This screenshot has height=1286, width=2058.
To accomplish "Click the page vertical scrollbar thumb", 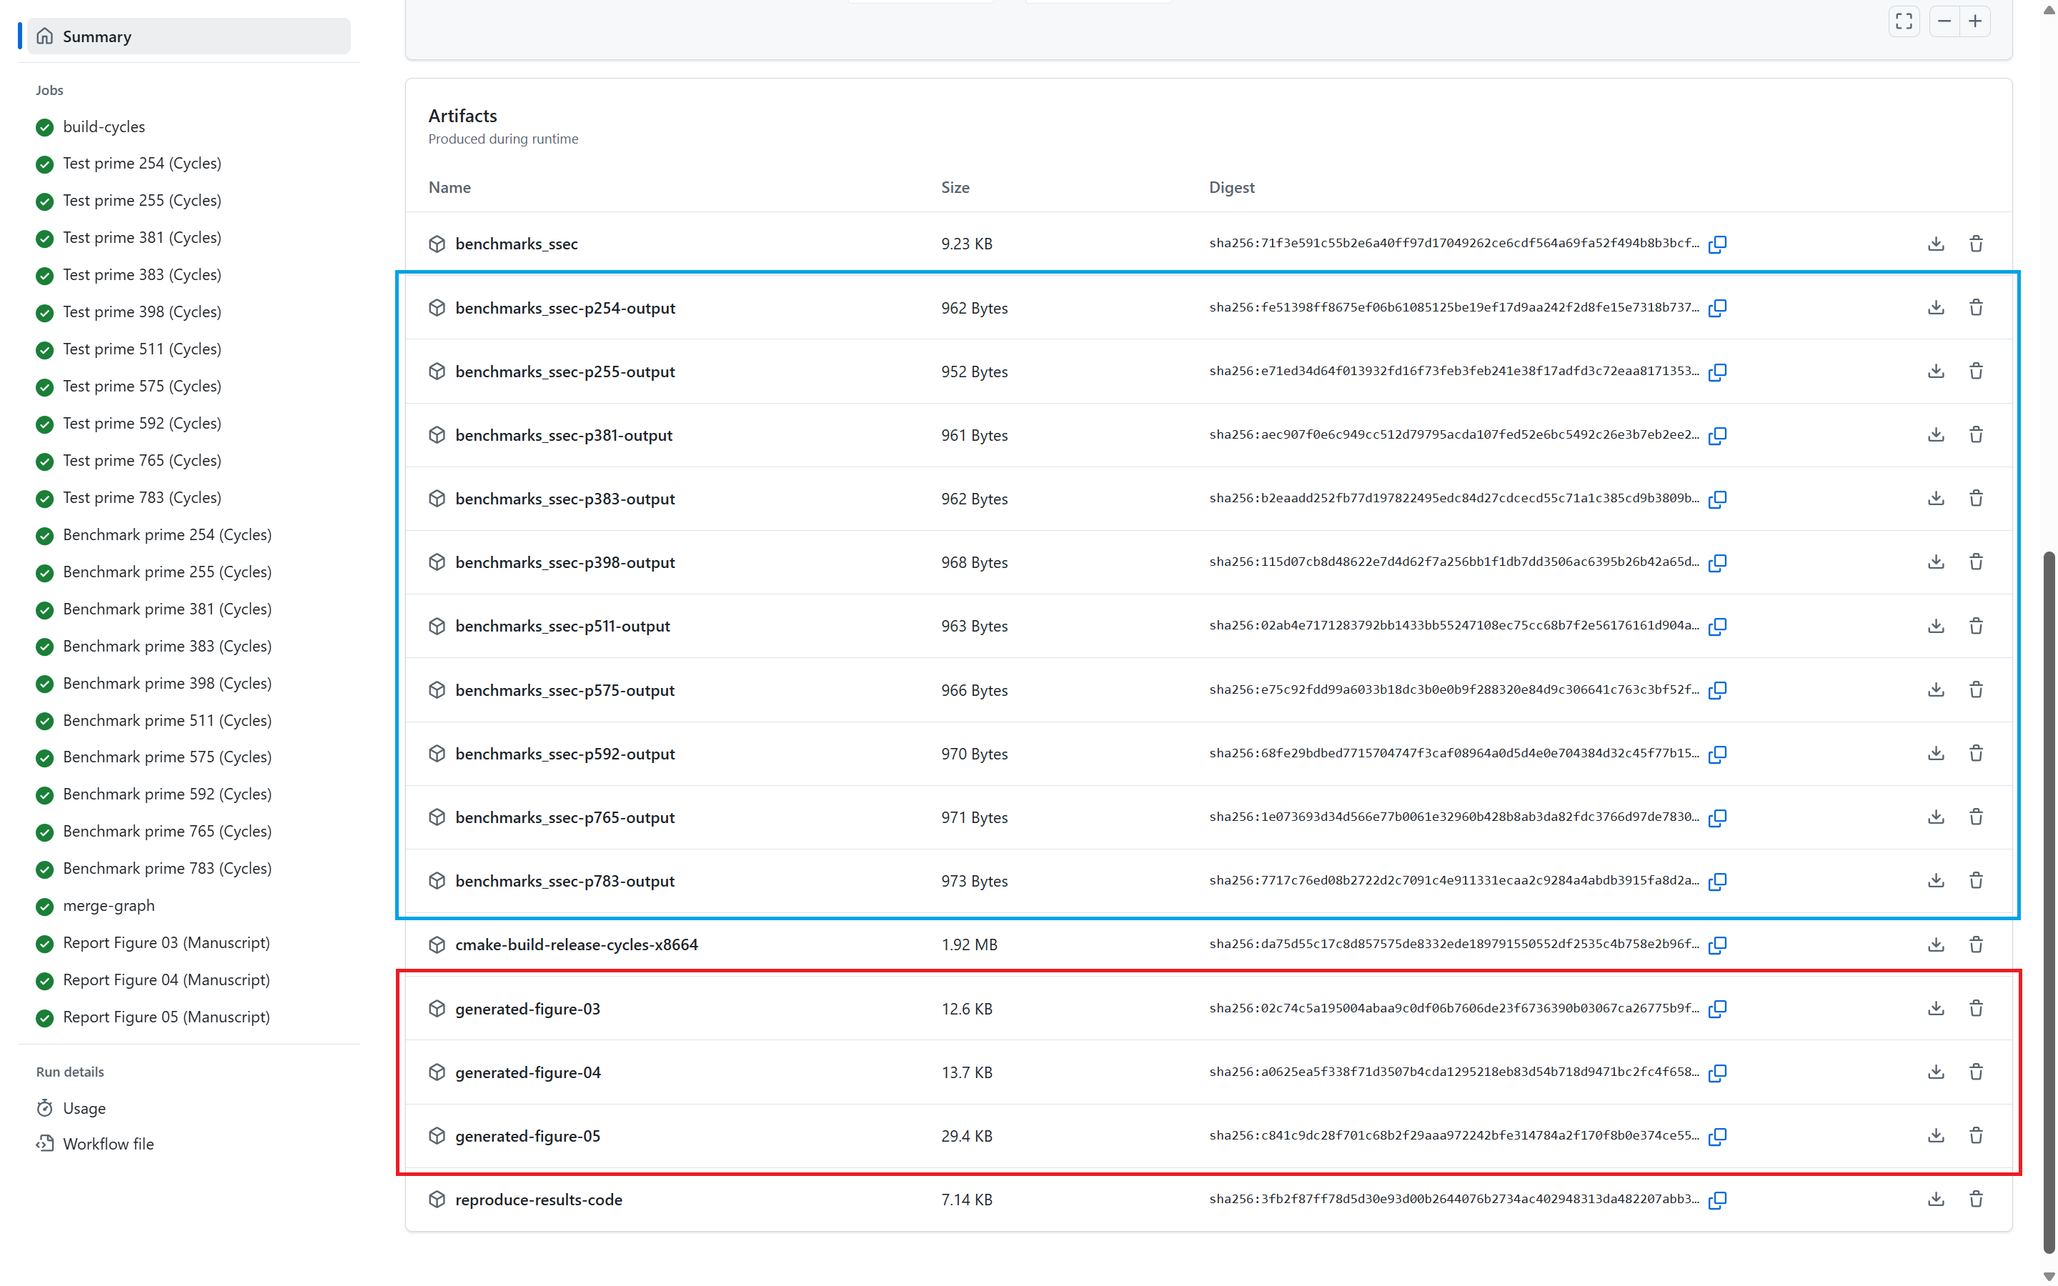I will pos(2049,902).
